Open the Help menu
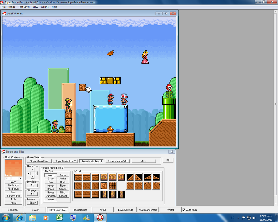 point(54,7)
